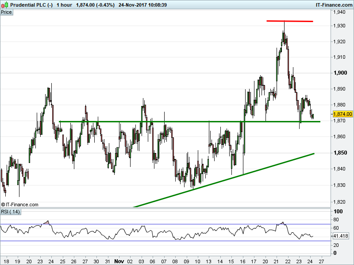
Task: Click the 1,930 price axis label
Action: (x=339, y=26)
